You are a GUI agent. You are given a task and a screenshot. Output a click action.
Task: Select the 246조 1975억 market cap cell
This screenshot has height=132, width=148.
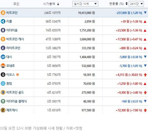(52, 13)
